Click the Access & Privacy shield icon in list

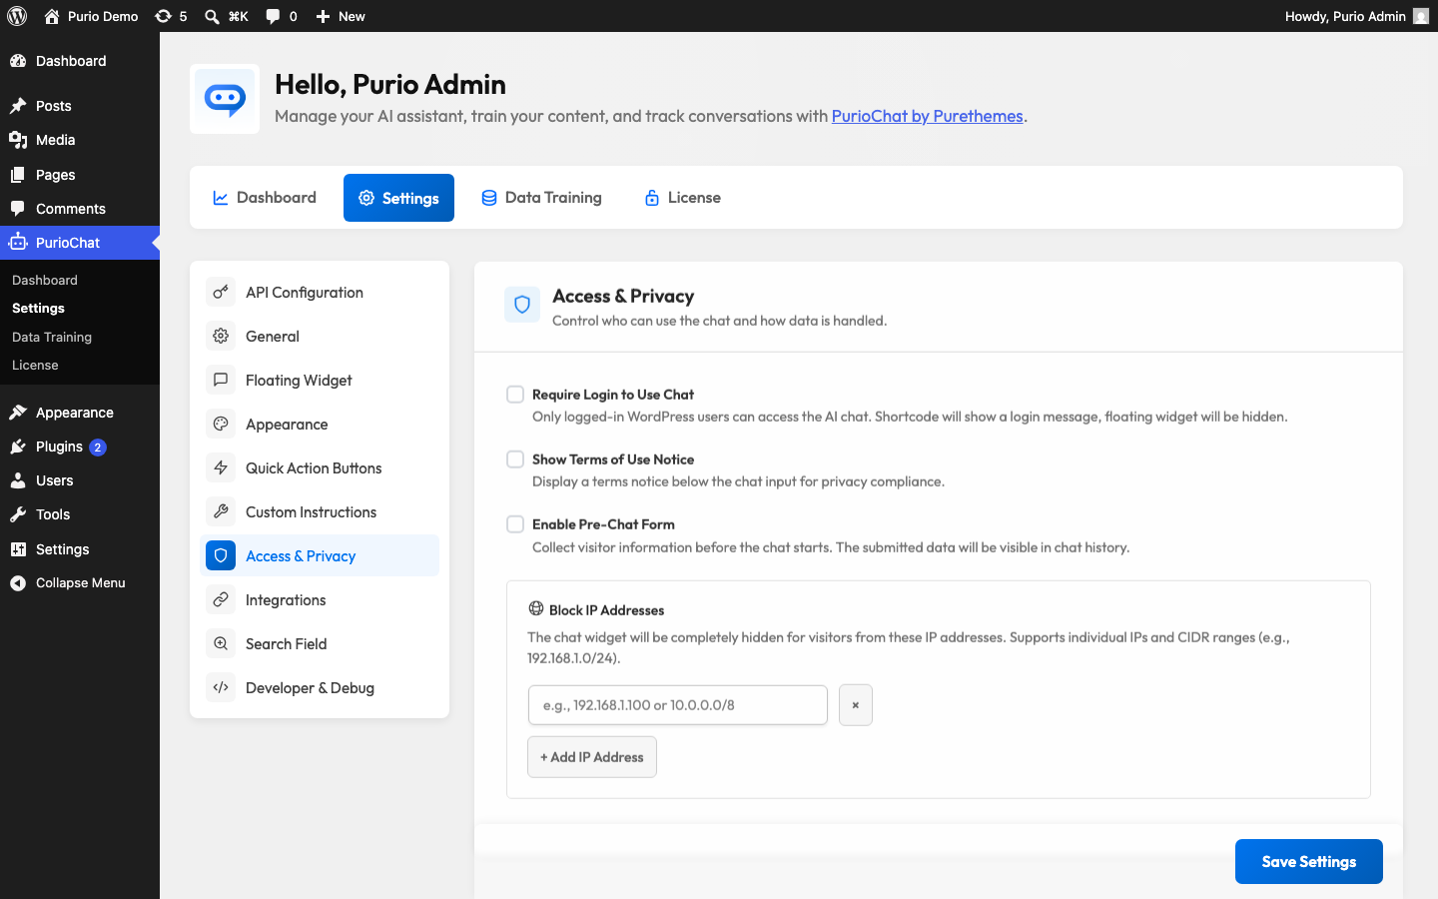click(221, 555)
